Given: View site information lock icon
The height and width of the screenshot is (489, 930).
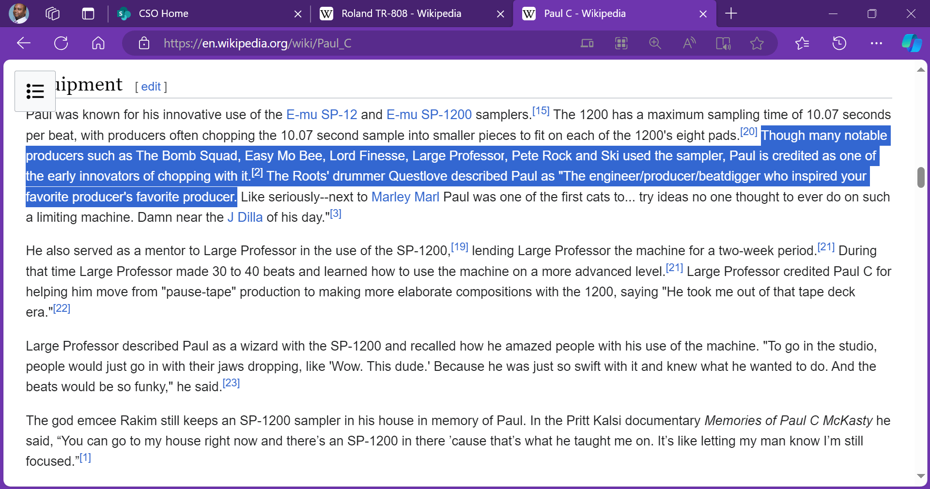Looking at the screenshot, I should point(144,43).
